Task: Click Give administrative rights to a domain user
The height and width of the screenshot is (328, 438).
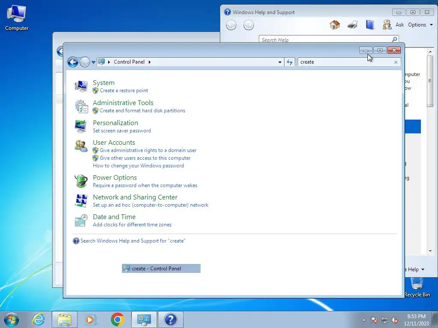Action: [x=148, y=150]
